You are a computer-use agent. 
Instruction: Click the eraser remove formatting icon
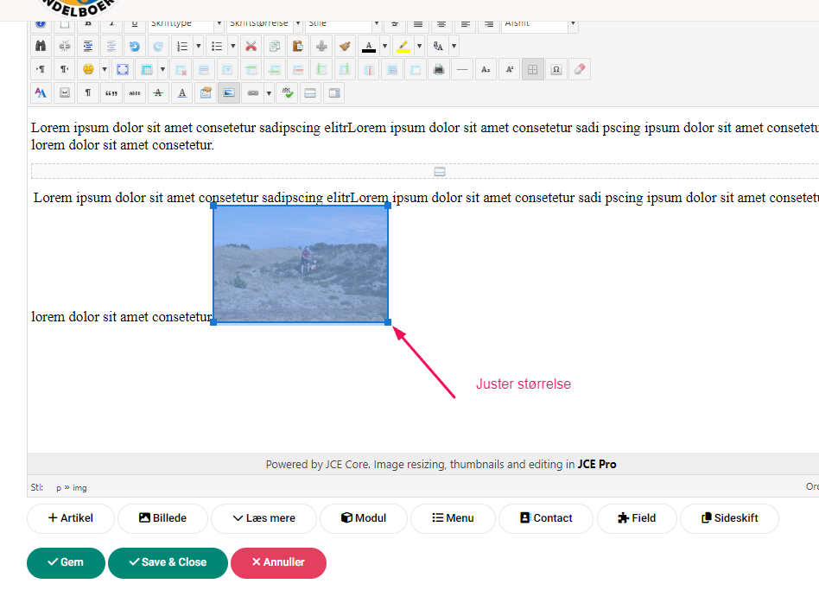pos(580,69)
